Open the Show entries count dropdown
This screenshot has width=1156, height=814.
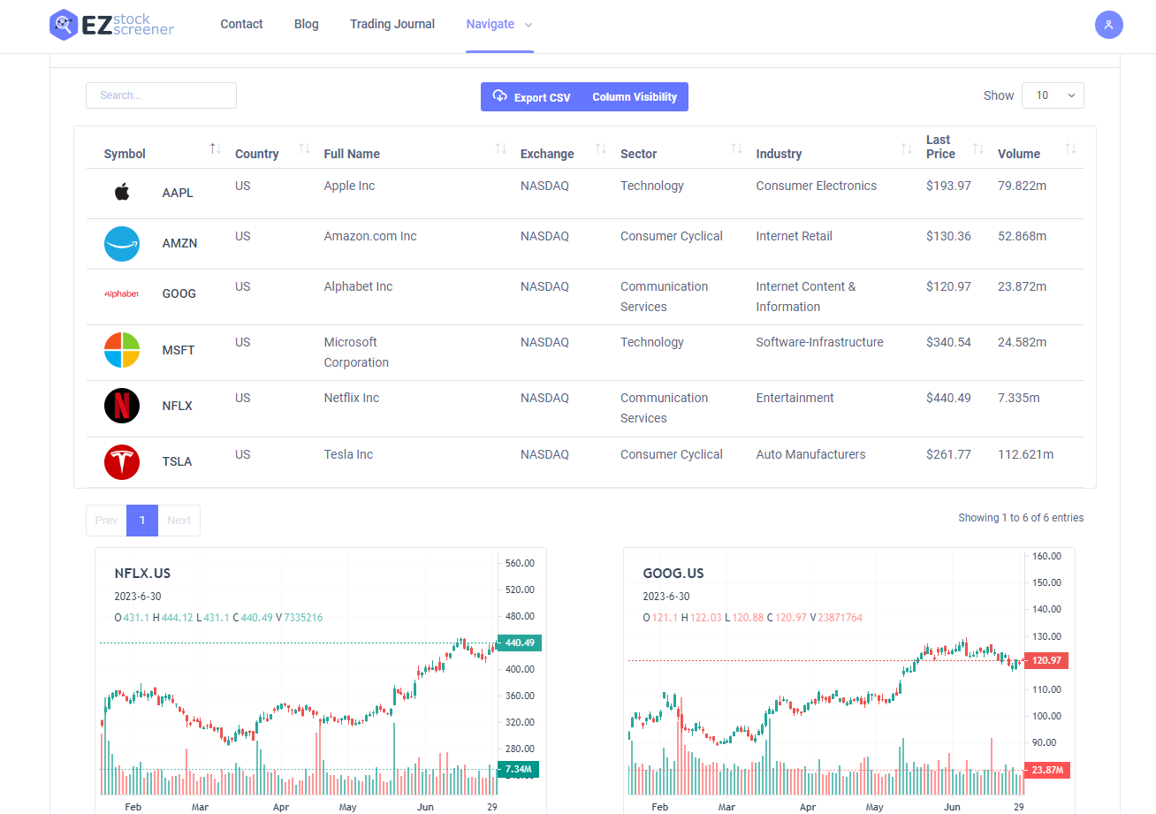point(1053,95)
